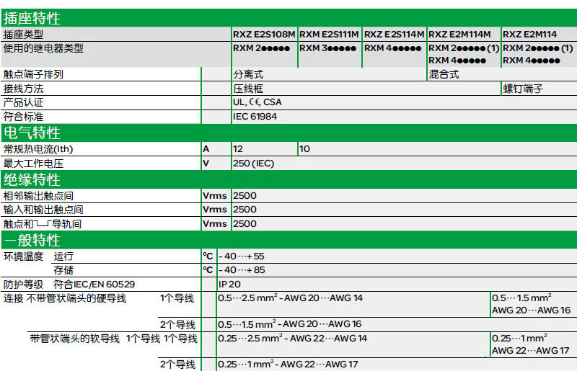577x371 pixels.
Task: Click the 运行 sub-label
Action: 63,256
